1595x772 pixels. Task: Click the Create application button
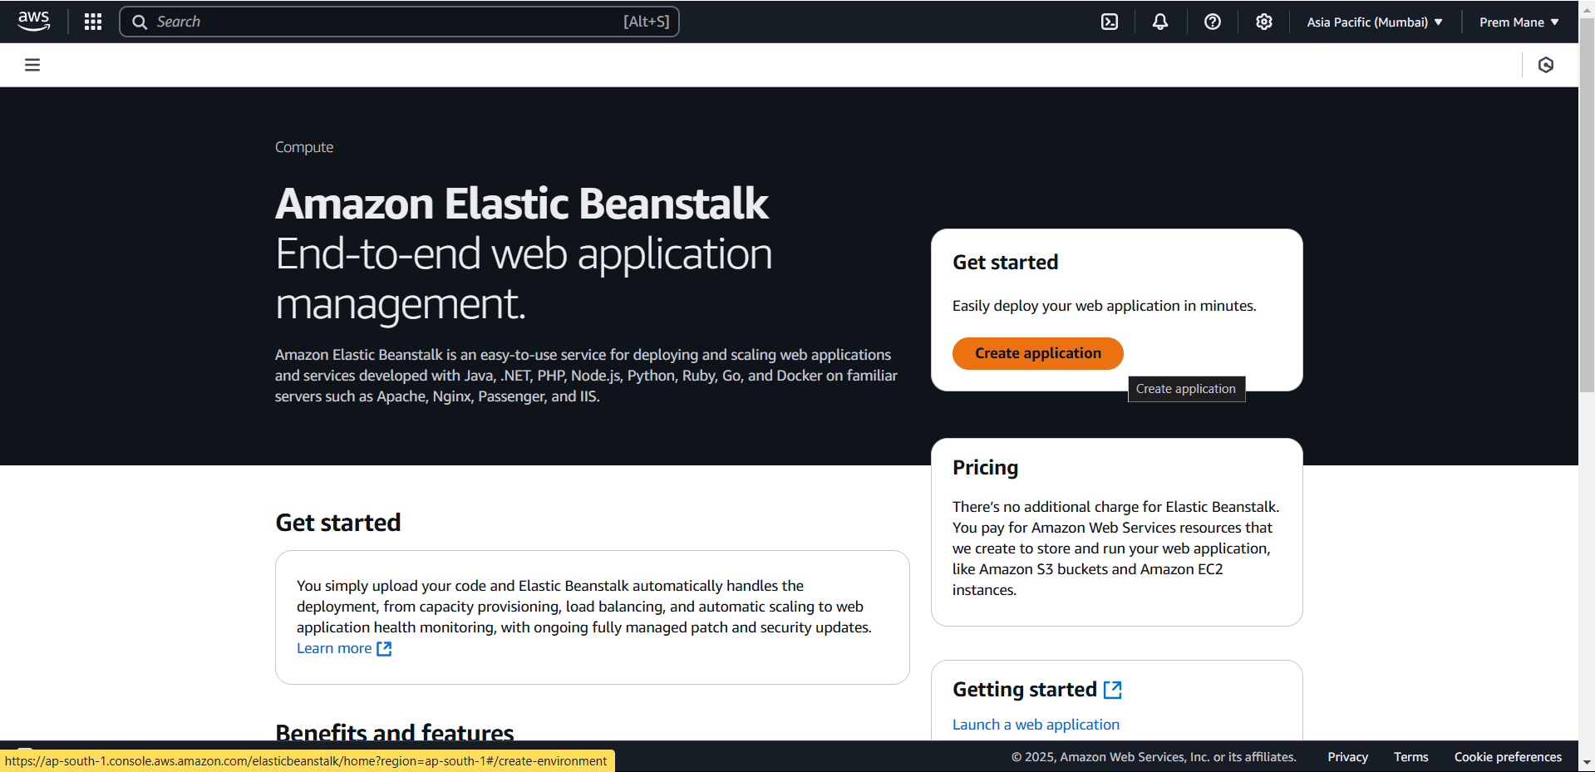click(x=1038, y=353)
